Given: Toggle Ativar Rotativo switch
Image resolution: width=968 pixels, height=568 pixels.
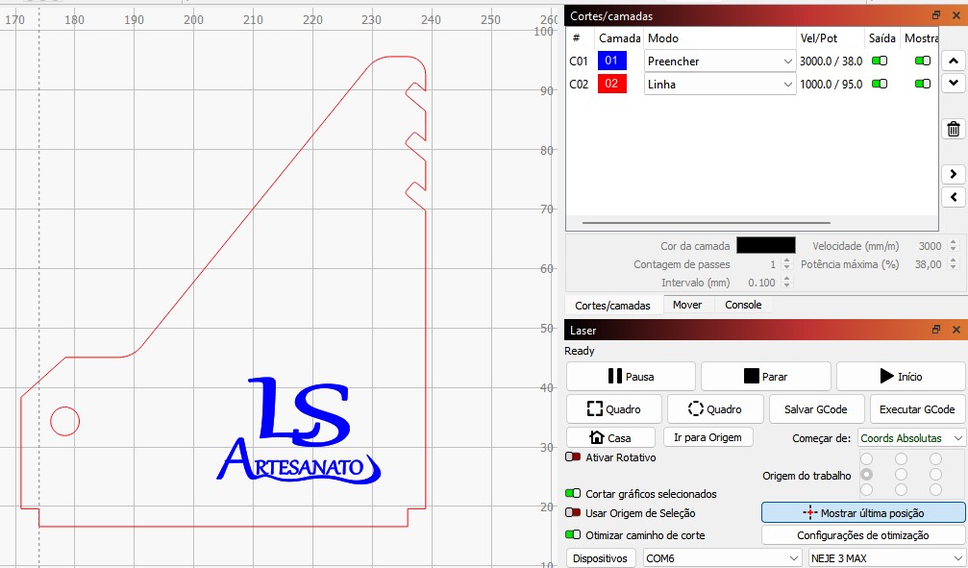Looking at the screenshot, I should pos(574,457).
